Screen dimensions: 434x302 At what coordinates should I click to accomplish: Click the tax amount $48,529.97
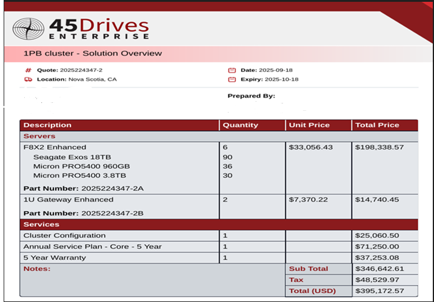click(377, 280)
